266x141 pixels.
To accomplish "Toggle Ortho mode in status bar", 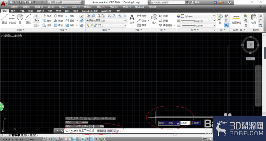I will pyautogui.click(x=57, y=139).
